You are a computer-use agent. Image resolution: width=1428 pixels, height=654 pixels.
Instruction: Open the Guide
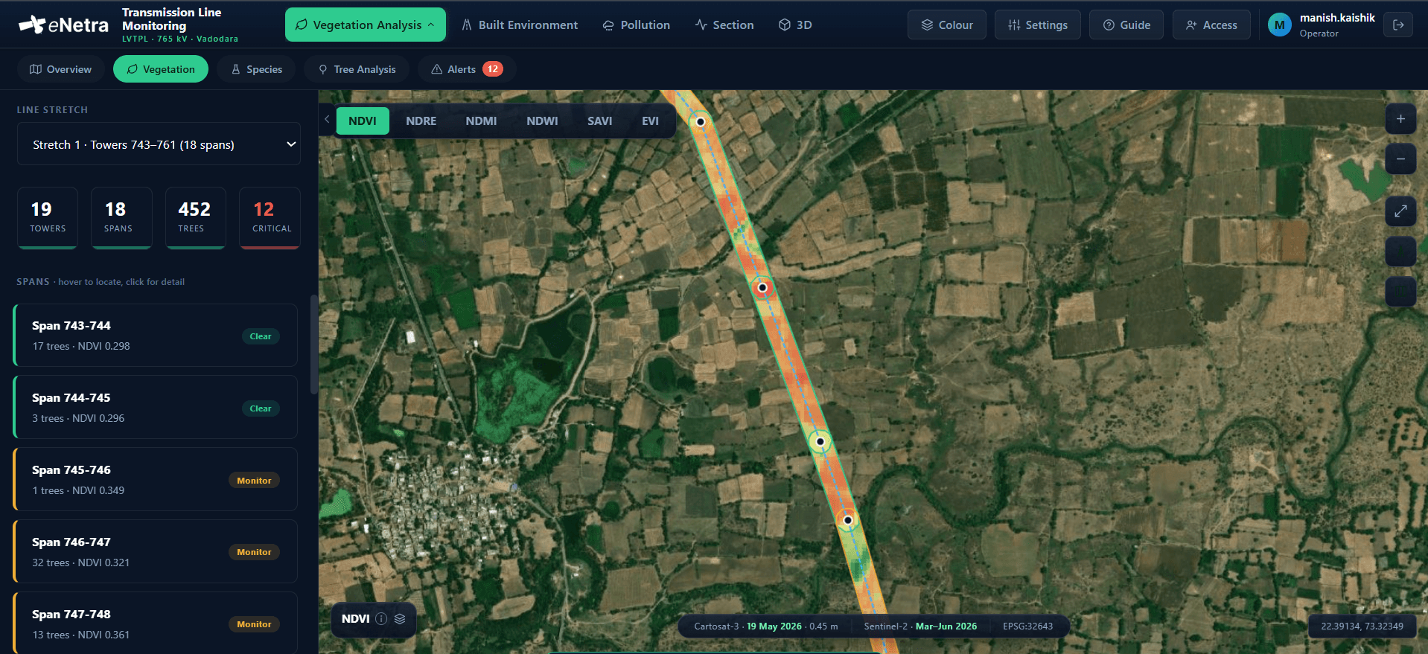click(x=1126, y=25)
